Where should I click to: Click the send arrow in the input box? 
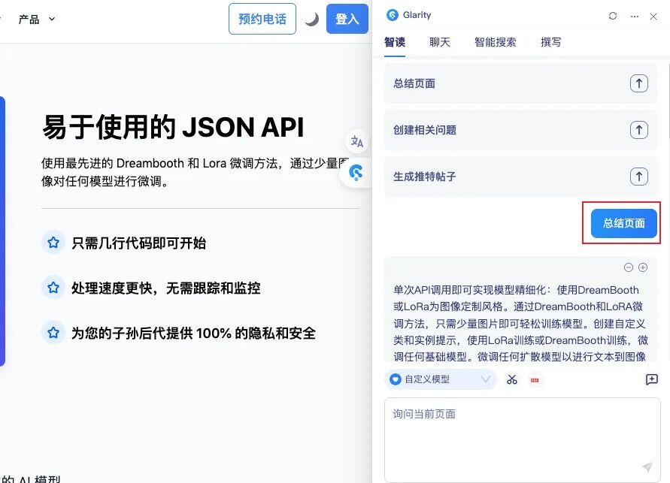[647, 466]
